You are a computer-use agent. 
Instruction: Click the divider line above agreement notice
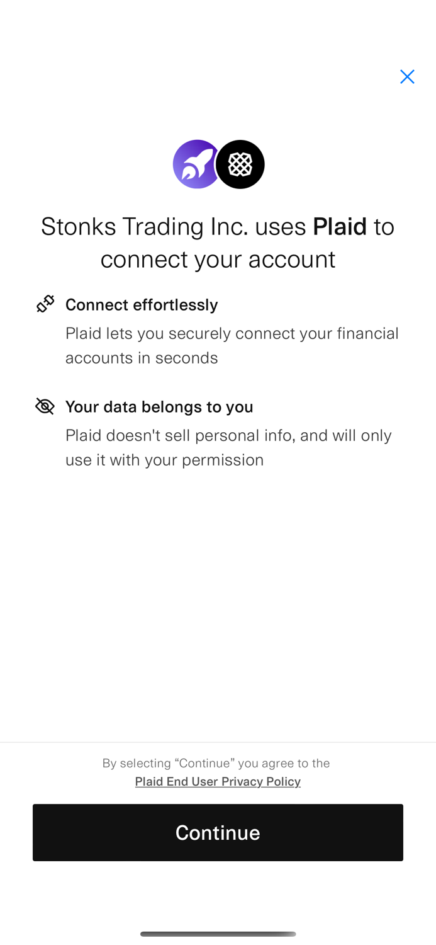(218, 742)
